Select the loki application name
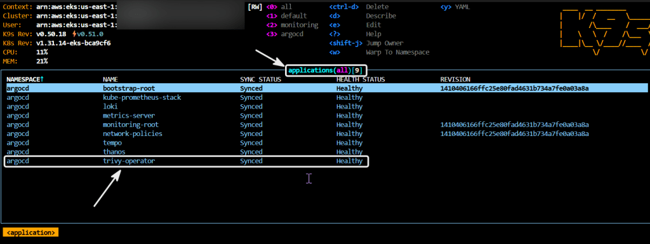The width and height of the screenshot is (650, 244). [x=110, y=107]
